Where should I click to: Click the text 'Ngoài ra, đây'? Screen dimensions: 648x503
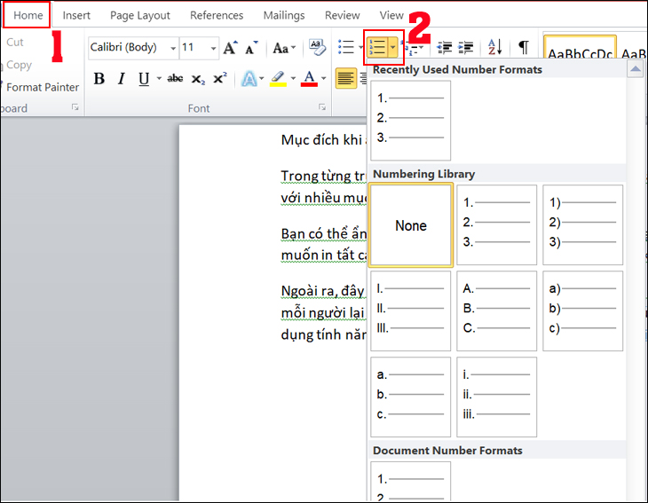(x=322, y=291)
